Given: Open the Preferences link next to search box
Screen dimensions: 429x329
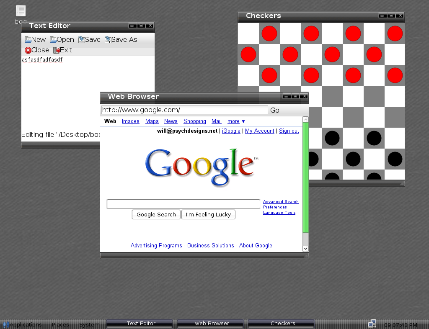Looking at the screenshot, I should coord(275,207).
